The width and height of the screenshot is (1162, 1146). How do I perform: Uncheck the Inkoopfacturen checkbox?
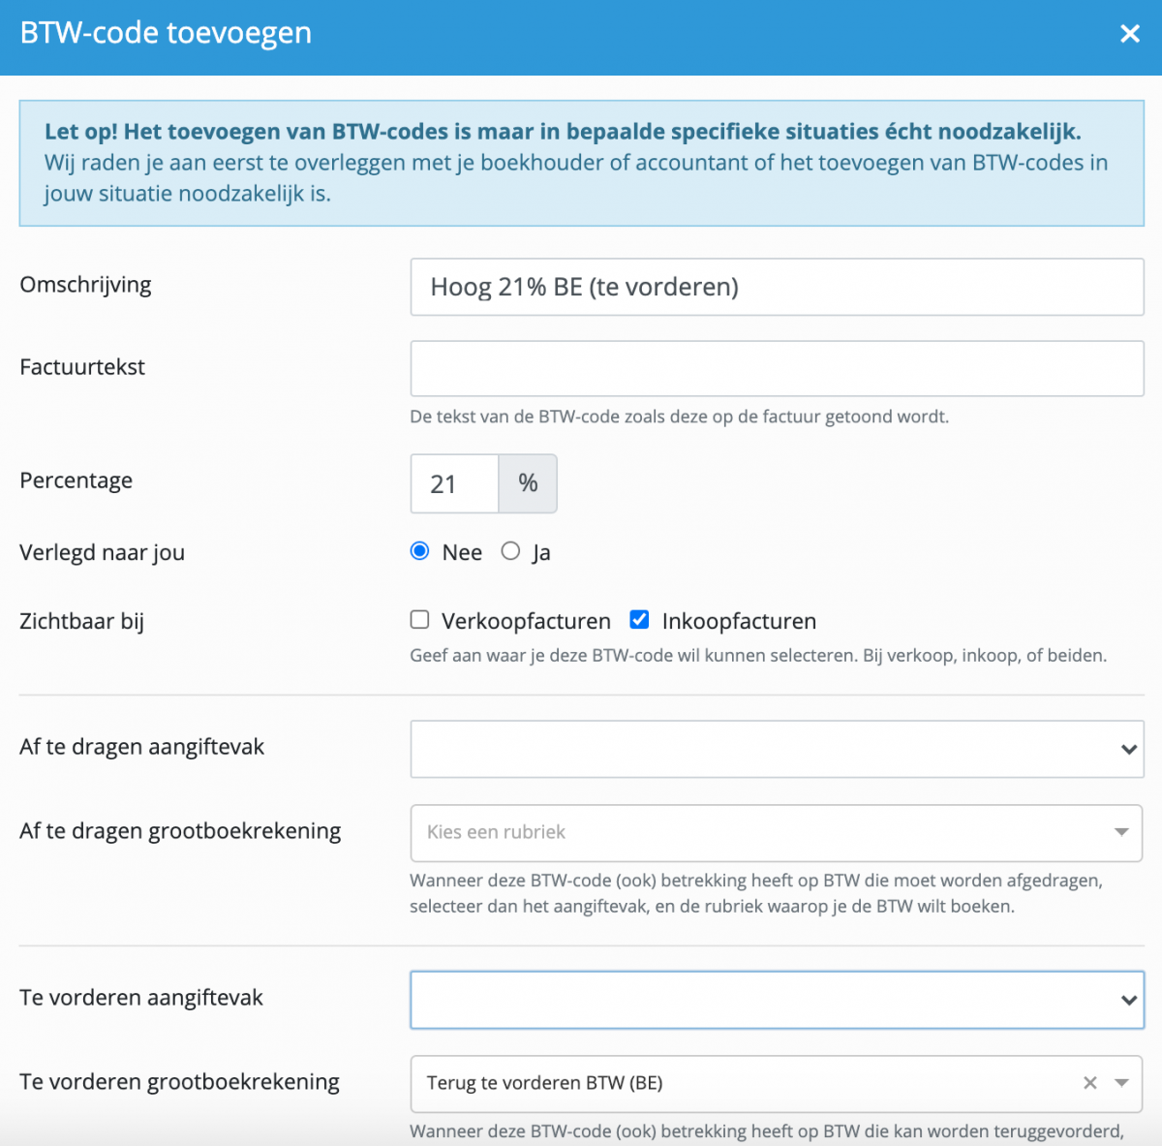point(639,619)
